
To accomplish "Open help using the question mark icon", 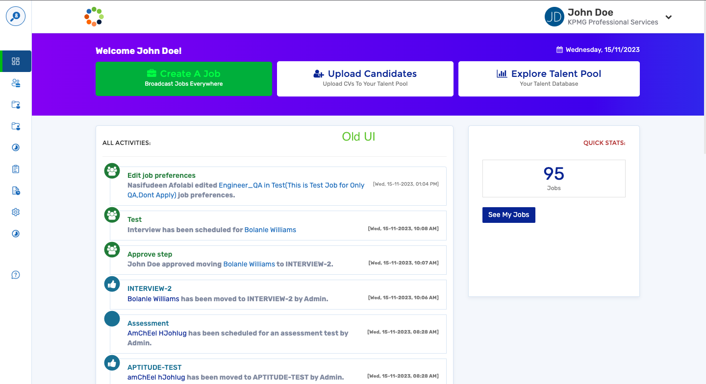I will [15, 275].
